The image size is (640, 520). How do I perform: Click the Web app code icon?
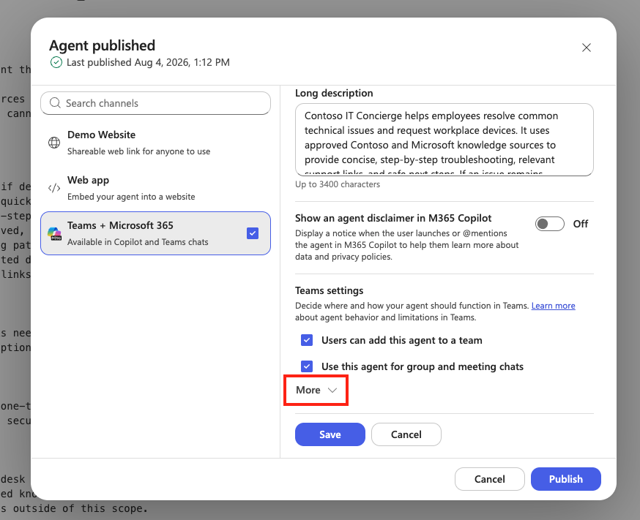(x=54, y=188)
